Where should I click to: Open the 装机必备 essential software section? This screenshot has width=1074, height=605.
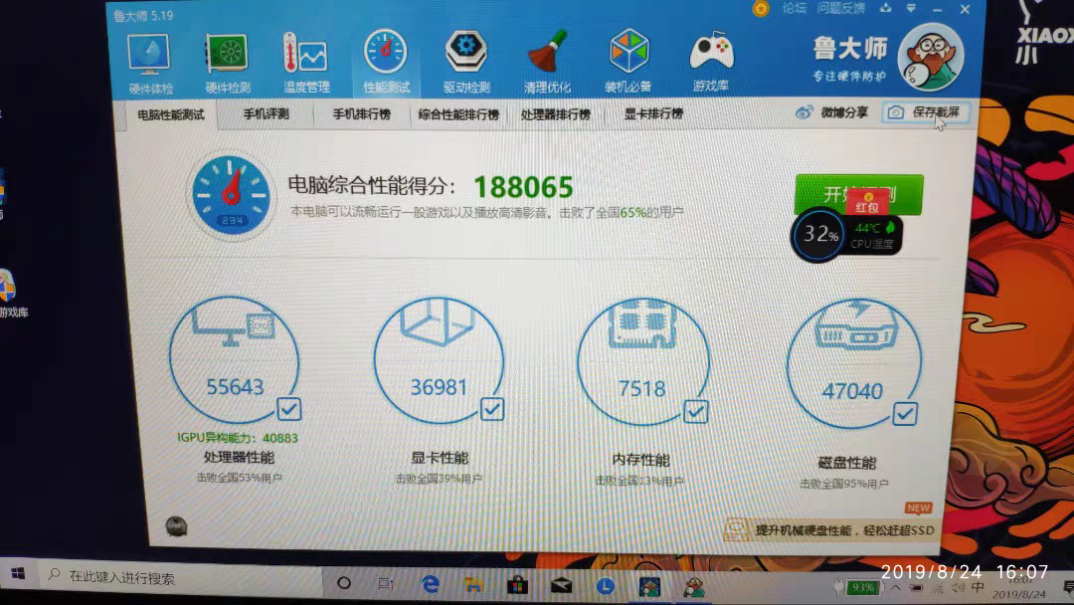point(628,62)
